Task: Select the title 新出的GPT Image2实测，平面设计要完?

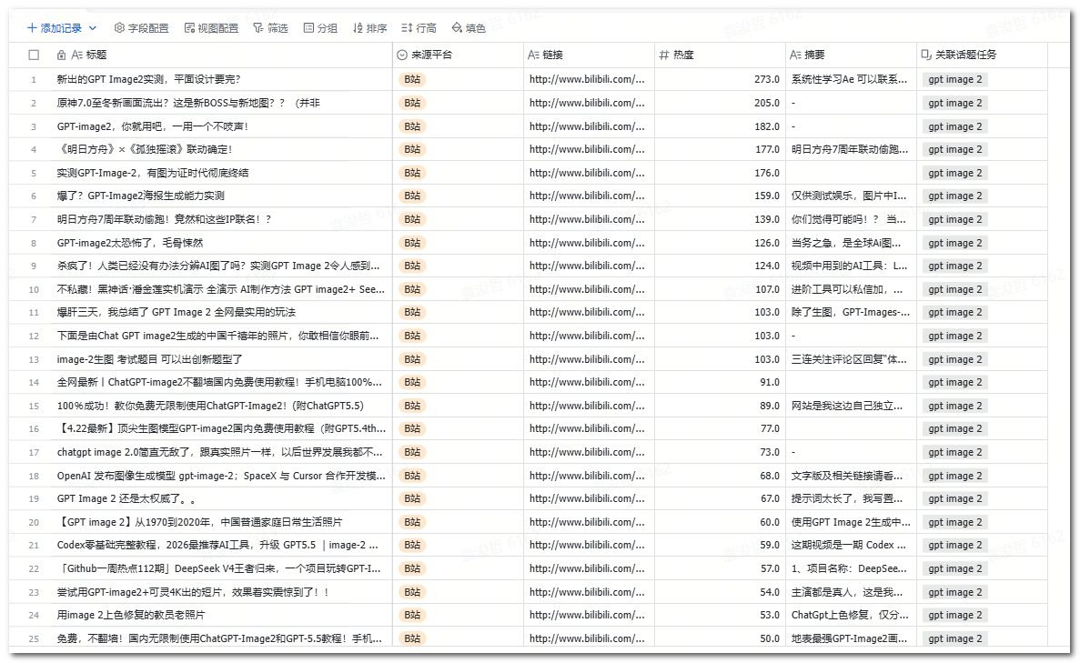Action: pyautogui.click(x=149, y=79)
